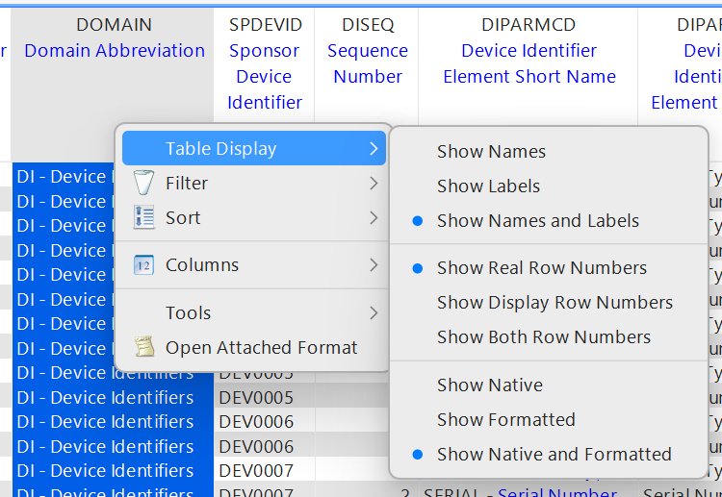
Task: Click the Columns number icon
Action: 143,264
